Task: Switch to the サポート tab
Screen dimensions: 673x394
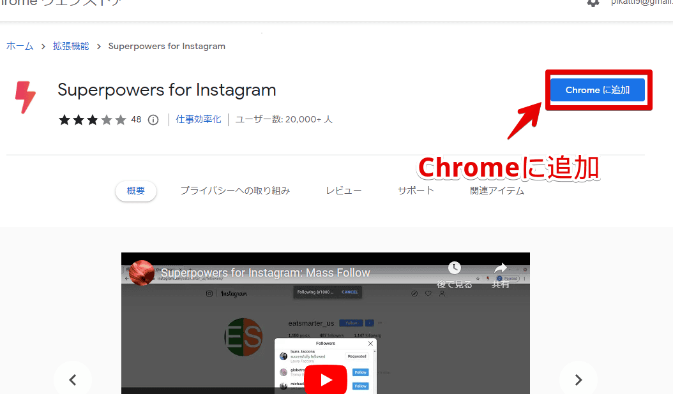Action: coord(416,191)
